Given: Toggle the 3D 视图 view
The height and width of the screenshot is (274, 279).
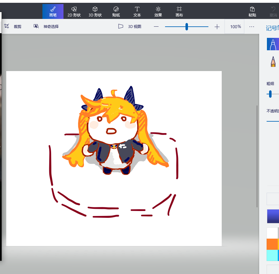Looking at the screenshot, I should 130,27.
